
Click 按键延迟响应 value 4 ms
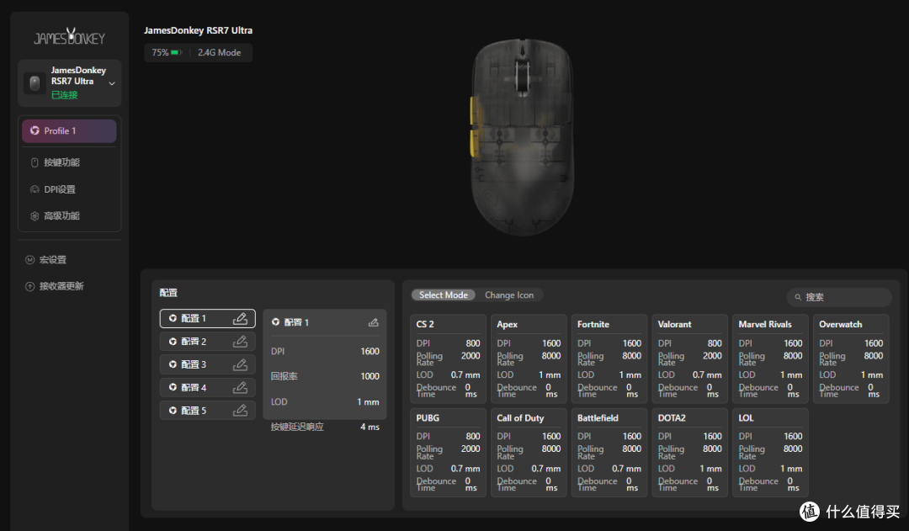tap(369, 427)
